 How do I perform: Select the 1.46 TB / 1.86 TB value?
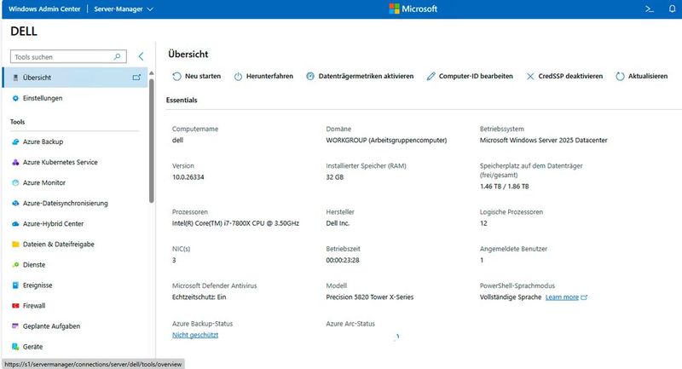pyautogui.click(x=505, y=186)
